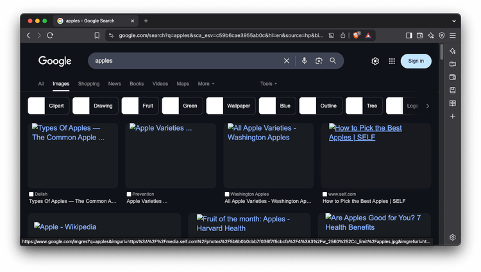
Task: Open Are Apples Good for You image result
Action: (375, 226)
